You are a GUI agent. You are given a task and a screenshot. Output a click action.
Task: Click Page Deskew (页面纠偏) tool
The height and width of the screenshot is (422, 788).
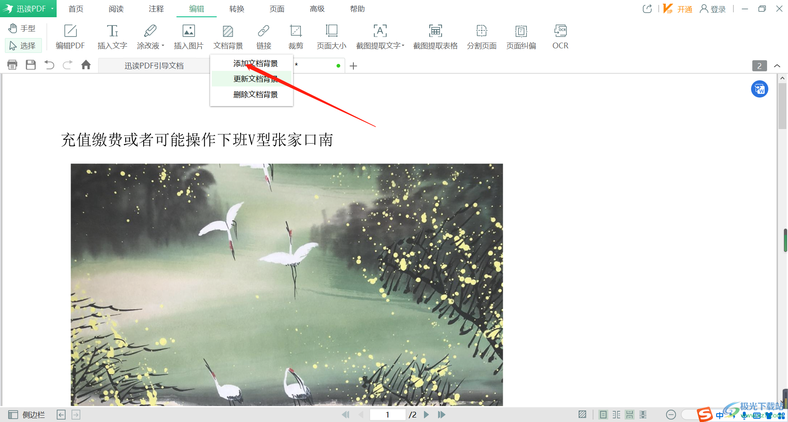point(521,37)
